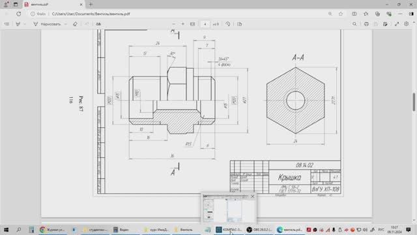
Task: Open the курс folder in the taskbar
Action: pyautogui.click(x=157, y=229)
